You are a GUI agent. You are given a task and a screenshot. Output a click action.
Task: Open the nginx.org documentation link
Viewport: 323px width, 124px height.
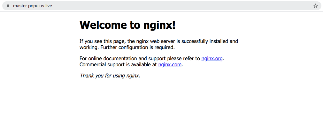(x=212, y=59)
